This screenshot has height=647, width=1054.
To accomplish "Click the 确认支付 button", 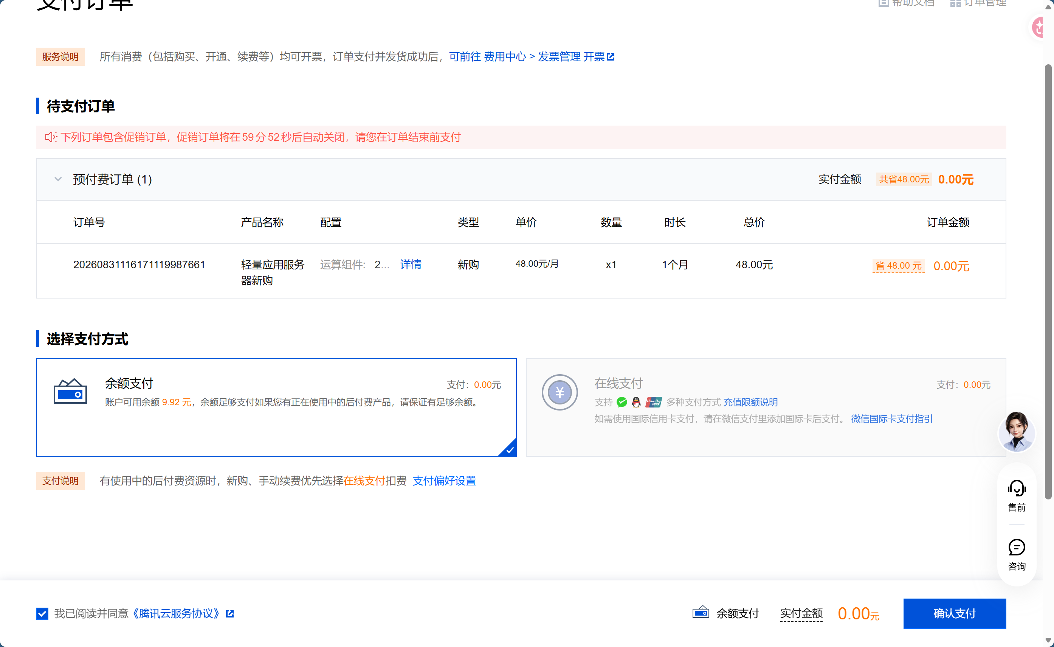I will pyautogui.click(x=954, y=613).
